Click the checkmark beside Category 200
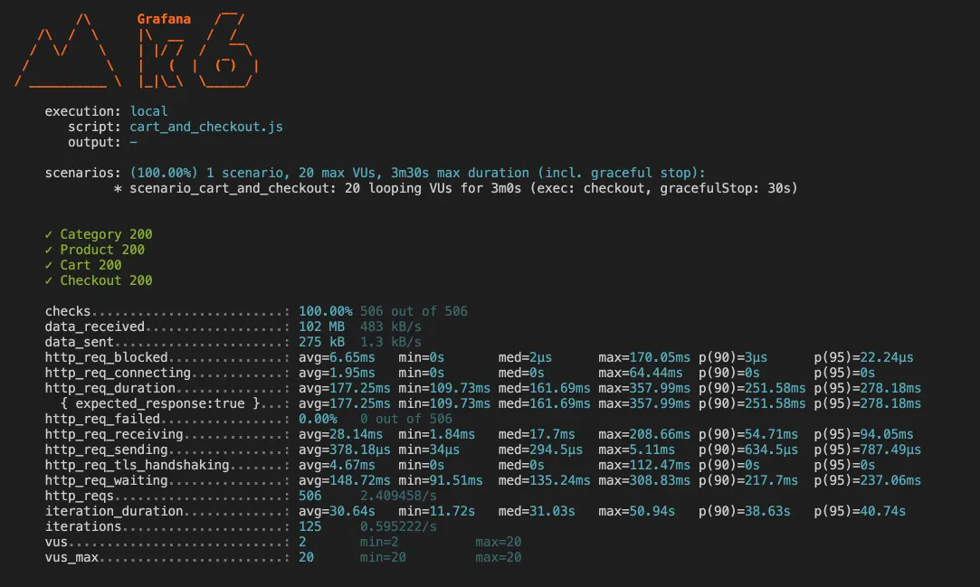Image resolution: width=980 pixels, height=587 pixels. pyautogui.click(x=49, y=234)
